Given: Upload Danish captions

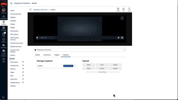Looking at the screenshot, I should click(x=115, y=65).
